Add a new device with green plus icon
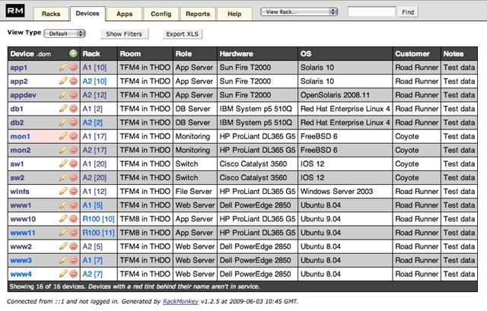487x311 pixels. click(73, 54)
